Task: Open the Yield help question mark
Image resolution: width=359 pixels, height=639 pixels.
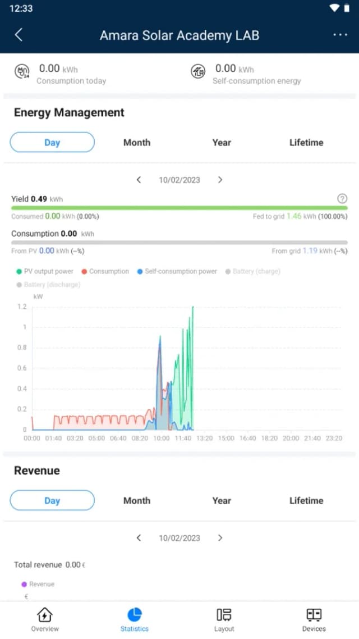Action: point(342,198)
